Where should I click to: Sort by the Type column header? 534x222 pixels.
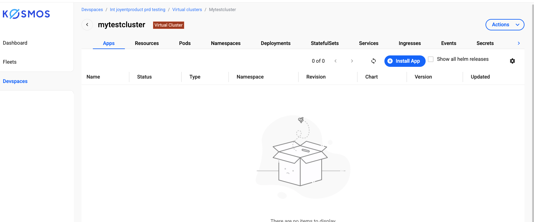195,77
